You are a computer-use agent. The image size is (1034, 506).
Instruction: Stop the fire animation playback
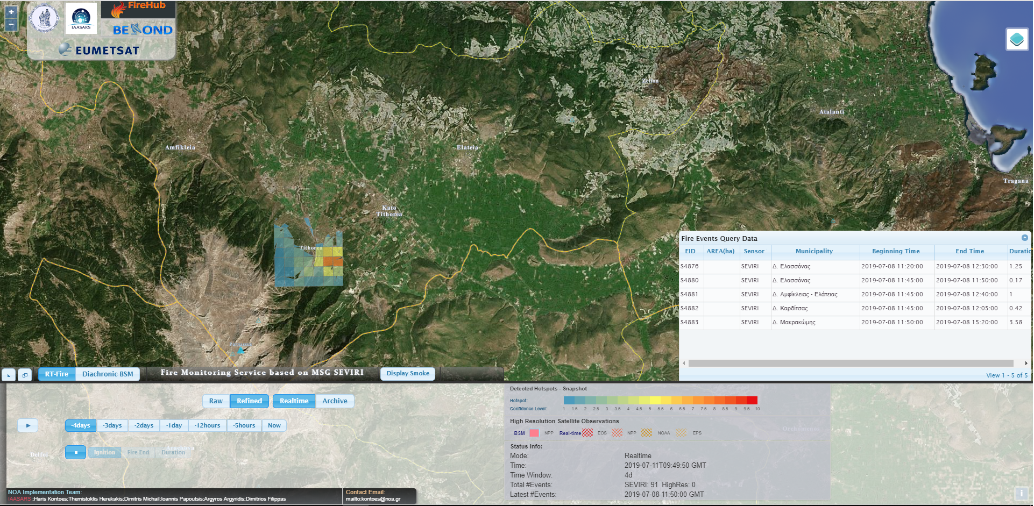tap(76, 452)
